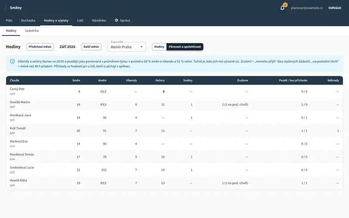The height and width of the screenshot is (218, 349).
Task: Select the Svobodová Lucie row name
Action: [x=22, y=167]
